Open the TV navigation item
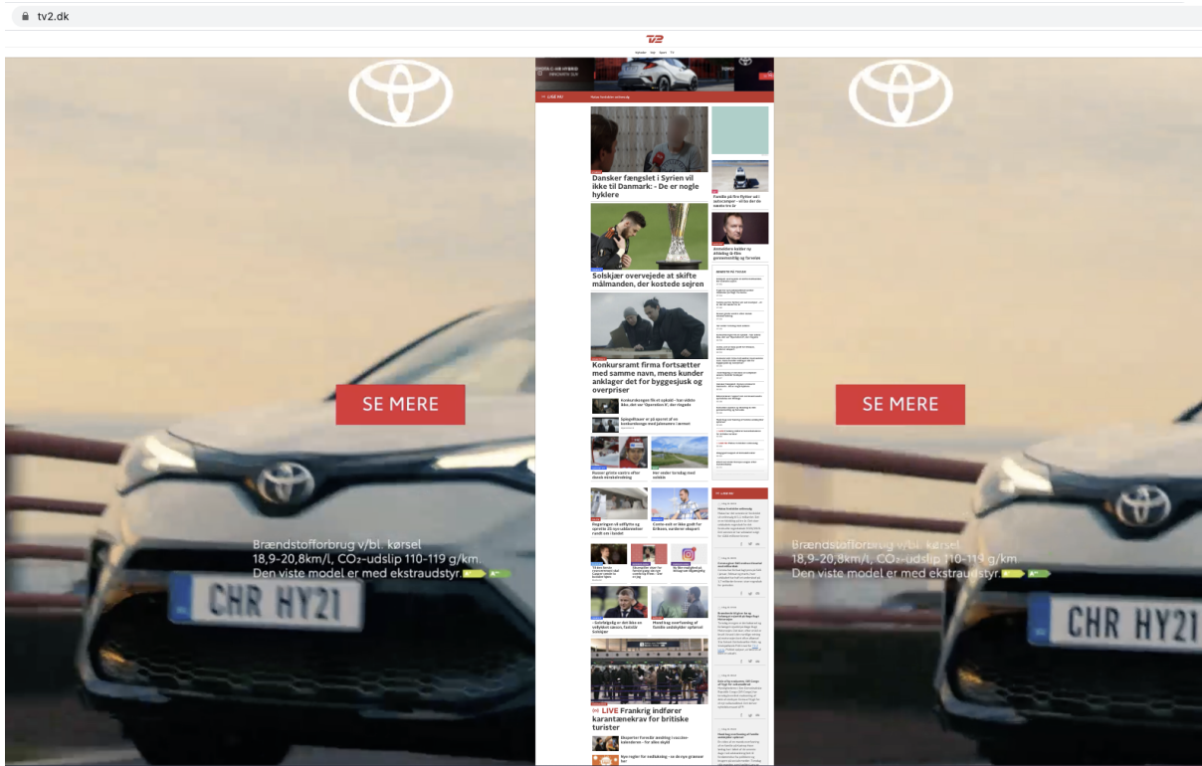Screen dimensions: 1202x766 tap(672, 52)
